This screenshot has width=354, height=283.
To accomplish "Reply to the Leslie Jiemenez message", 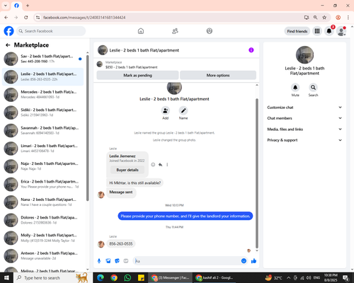I will click(x=160, y=165).
